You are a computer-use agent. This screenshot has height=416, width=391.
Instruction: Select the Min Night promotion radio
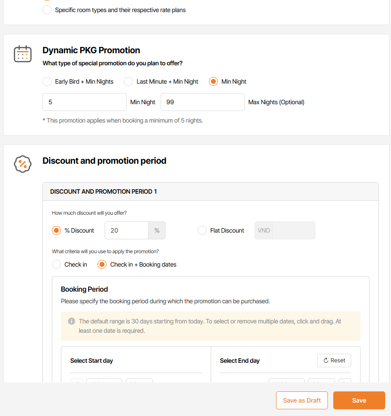point(213,81)
